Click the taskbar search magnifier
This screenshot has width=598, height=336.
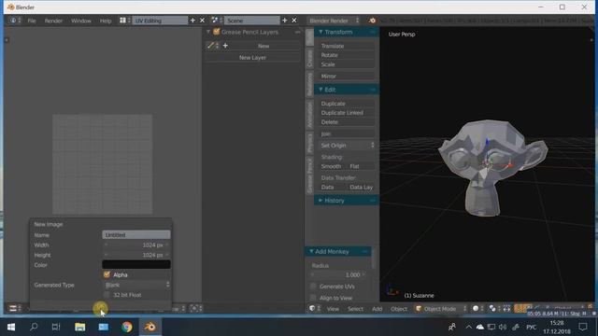34,327
